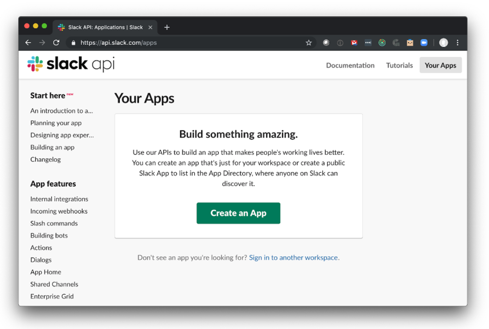The height and width of the screenshot is (329, 489).
Task: Open the Internal integrations link
Action: point(59,199)
